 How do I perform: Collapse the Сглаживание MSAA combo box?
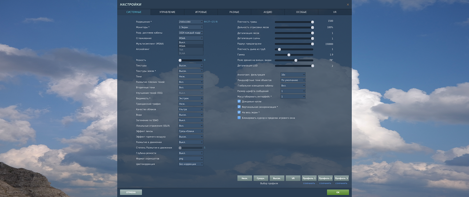coord(191,38)
